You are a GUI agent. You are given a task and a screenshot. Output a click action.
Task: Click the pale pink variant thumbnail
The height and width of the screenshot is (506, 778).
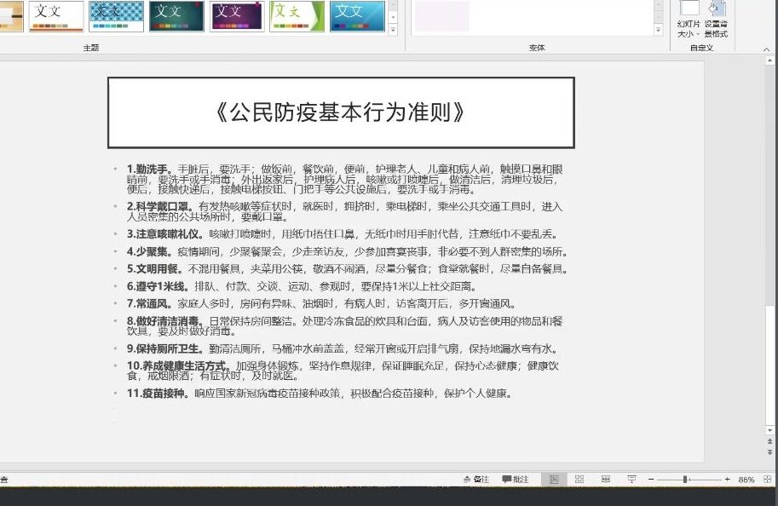click(x=441, y=15)
